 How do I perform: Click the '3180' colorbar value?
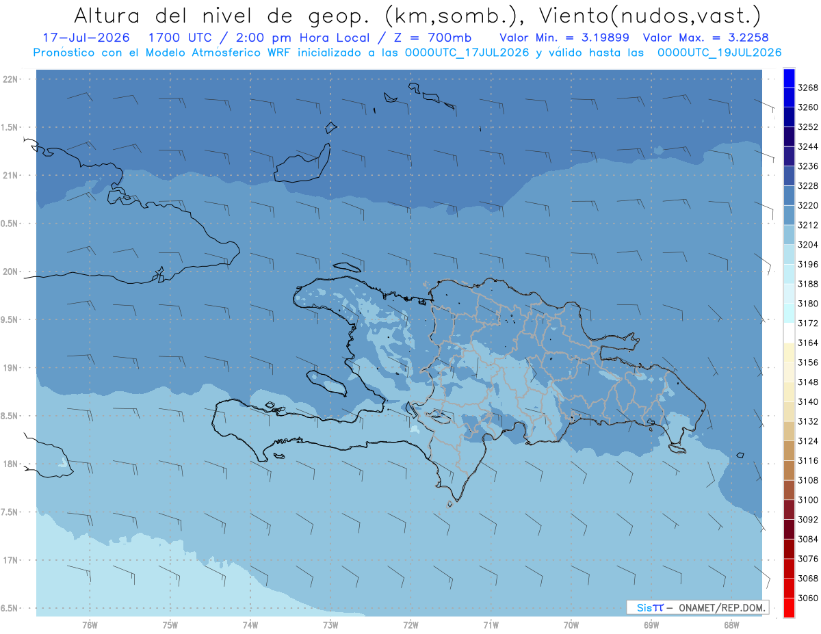click(808, 304)
